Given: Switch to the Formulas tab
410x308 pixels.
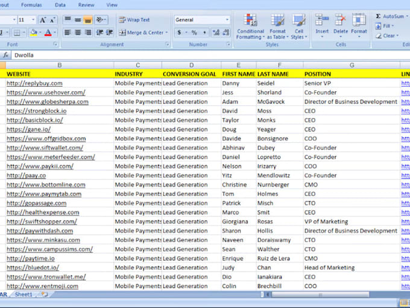Looking at the screenshot, I should coord(31,5).
